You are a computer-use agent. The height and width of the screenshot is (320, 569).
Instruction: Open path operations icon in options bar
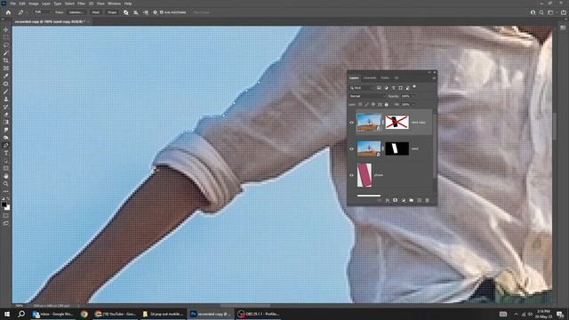(126, 12)
